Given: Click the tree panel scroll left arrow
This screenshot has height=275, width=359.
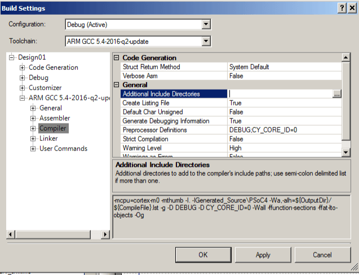Looking at the screenshot, I should click(x=11, y=234).
